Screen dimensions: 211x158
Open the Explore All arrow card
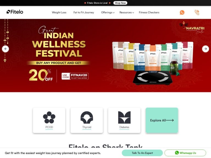coord(162,120)
